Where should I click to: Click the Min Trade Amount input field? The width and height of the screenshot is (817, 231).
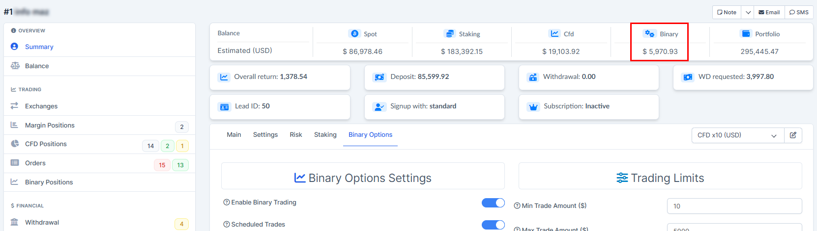tap(734, 206)
